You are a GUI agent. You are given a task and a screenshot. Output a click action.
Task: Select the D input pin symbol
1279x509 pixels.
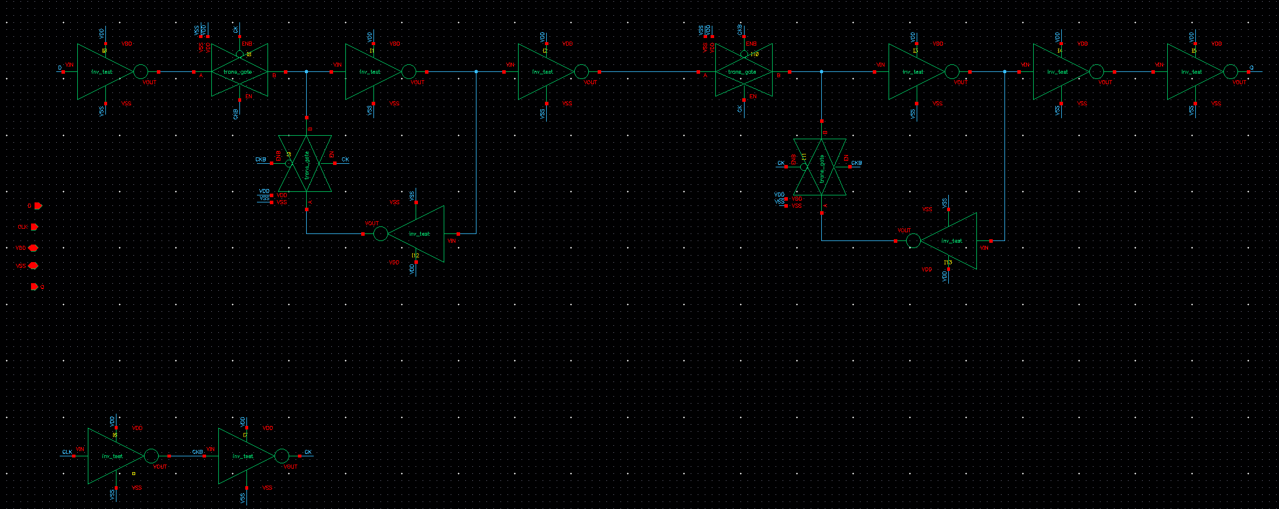pyautogui.click(x=38, y=206)
